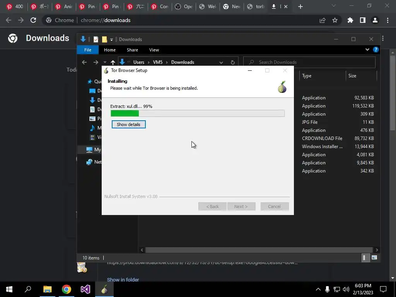Screen dimensions: 396x297
Task: Open the Customize Quick Access Toolbar dropdown
Action: (111, 40)
